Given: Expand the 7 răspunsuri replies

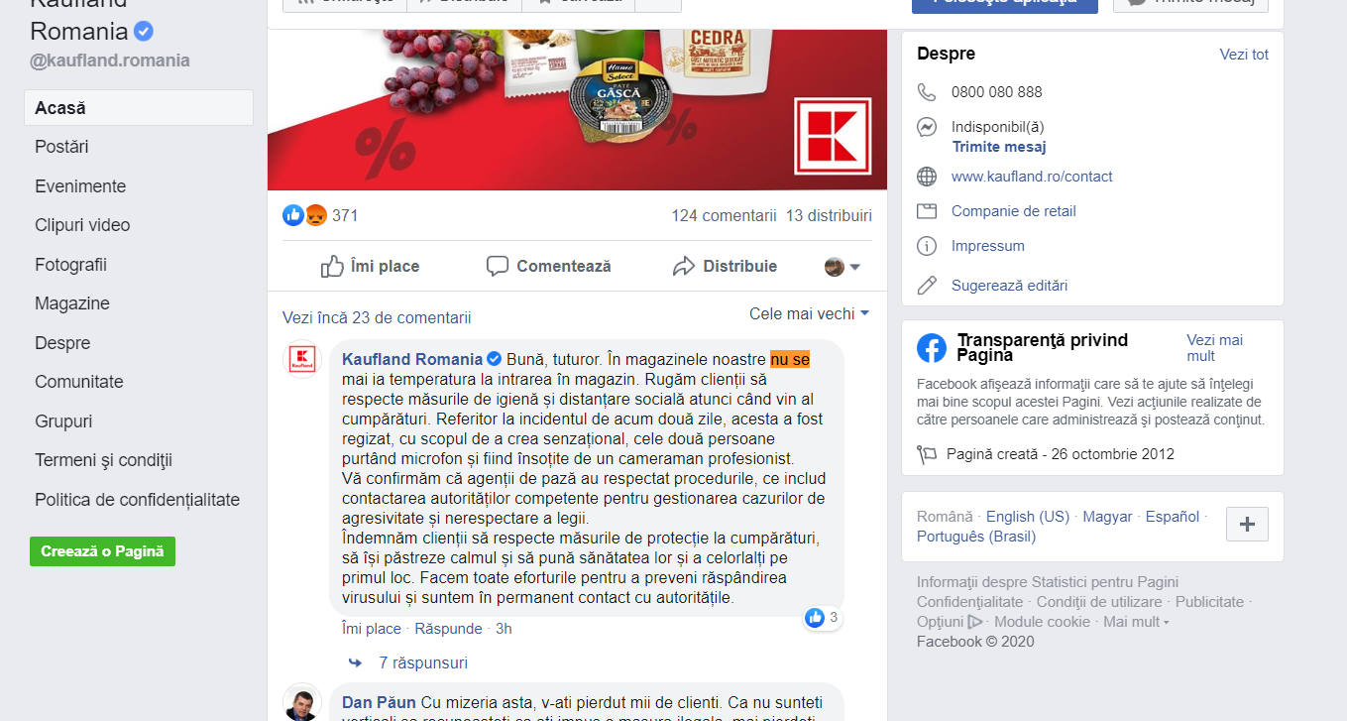Looking at the screenshot, I should (423, 662).
